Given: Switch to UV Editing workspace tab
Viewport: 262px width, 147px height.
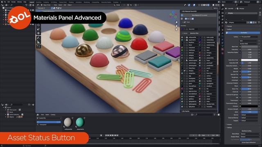Looking at the screenshot, I should 54,2.
